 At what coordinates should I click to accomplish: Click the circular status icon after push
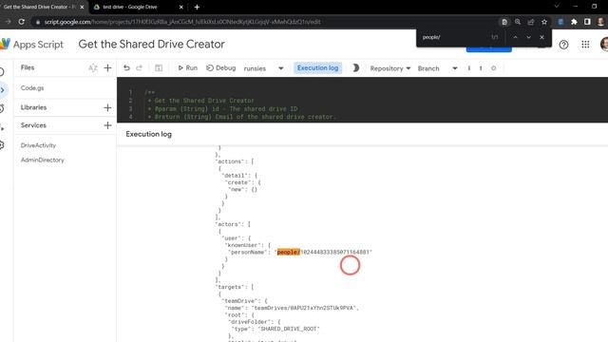coord(493,68)
